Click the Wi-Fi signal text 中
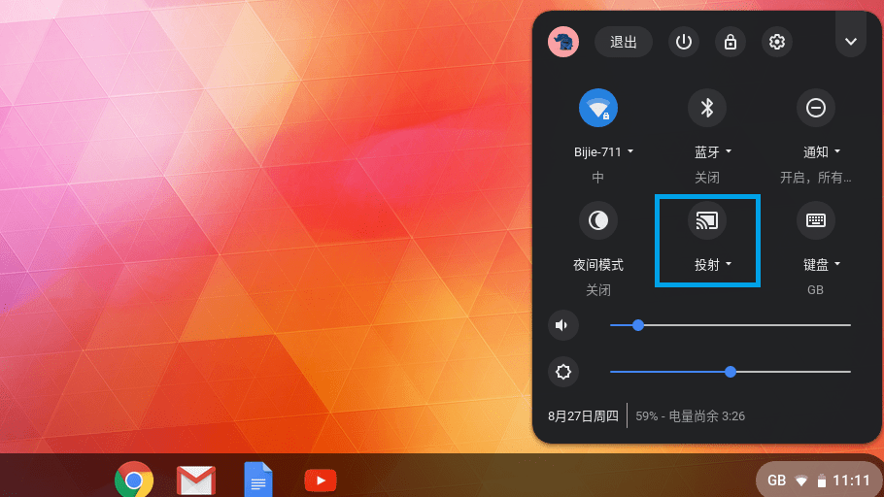Viewport: 884px width, 497px height. tap(598, 178)
